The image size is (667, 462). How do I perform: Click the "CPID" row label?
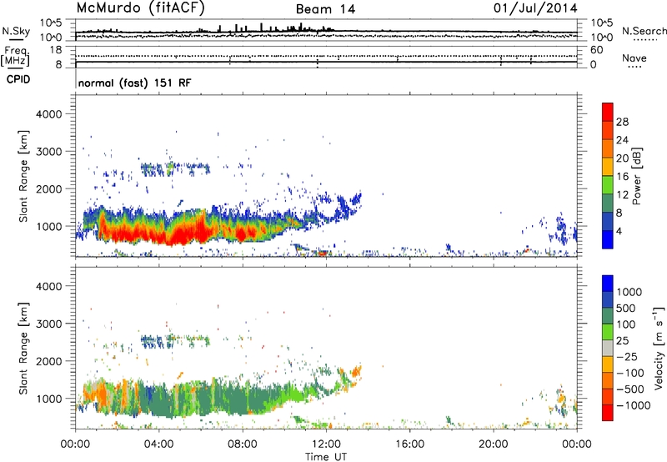(18, 79)
